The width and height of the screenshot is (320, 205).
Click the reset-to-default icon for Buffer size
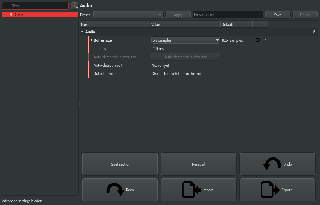pos(265,40)
